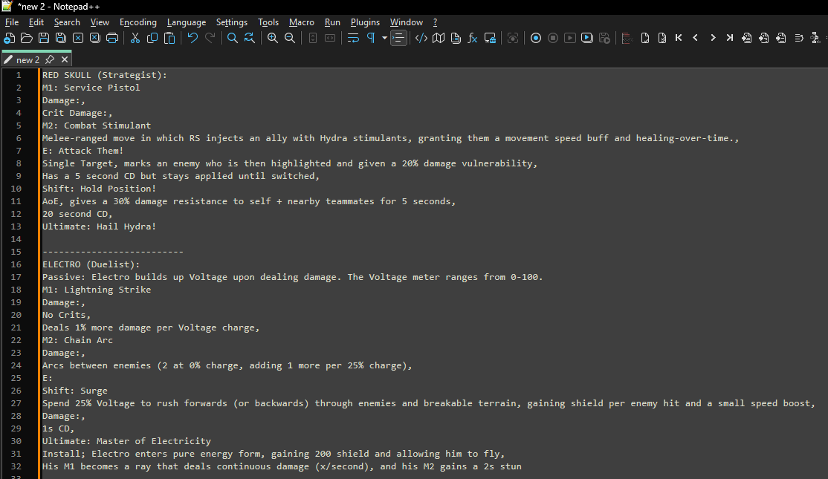Paste from clipboard with the Paste icon
Image resolution: width=828 pixels, height=479 pixels.
(169, 38)
